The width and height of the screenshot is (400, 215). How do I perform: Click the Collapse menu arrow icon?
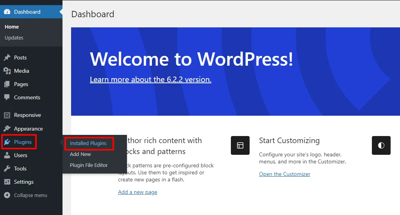7,195
